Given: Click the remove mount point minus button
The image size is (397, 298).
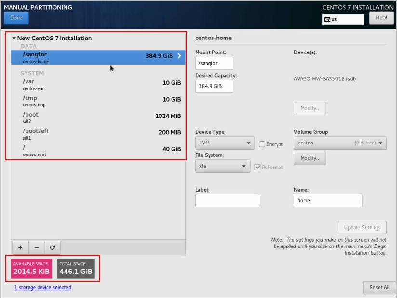Looking at the screenshot, I should [x=37, y=247].
